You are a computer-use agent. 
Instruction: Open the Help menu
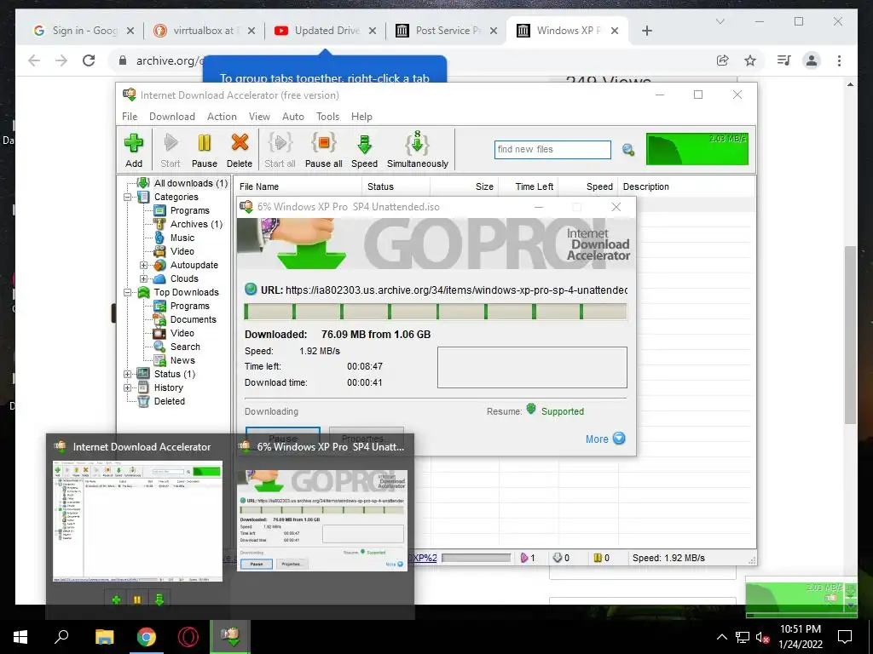[x=361, y=116]
